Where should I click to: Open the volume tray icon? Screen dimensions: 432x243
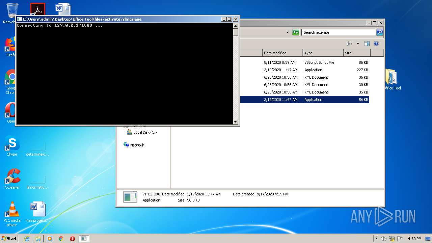click(x=384, y=239)
